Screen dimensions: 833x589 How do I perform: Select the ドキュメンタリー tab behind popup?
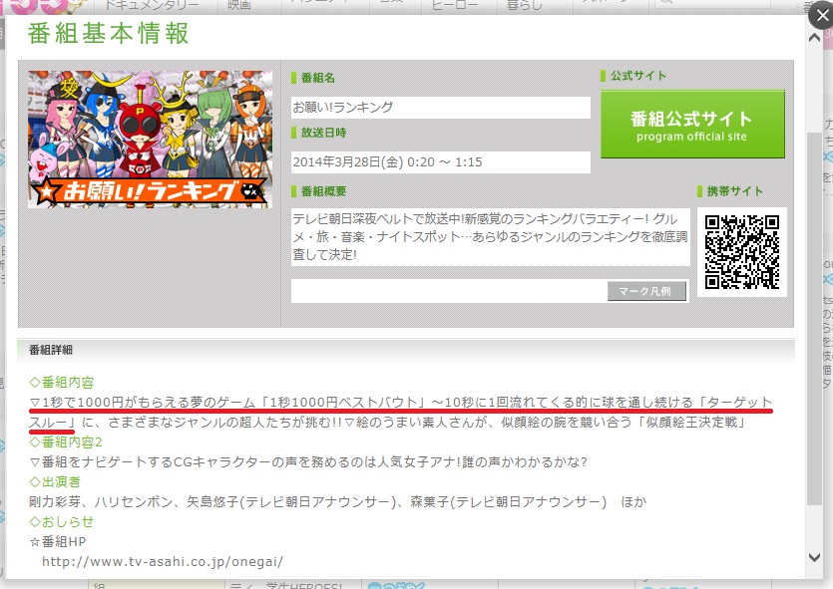152,5
